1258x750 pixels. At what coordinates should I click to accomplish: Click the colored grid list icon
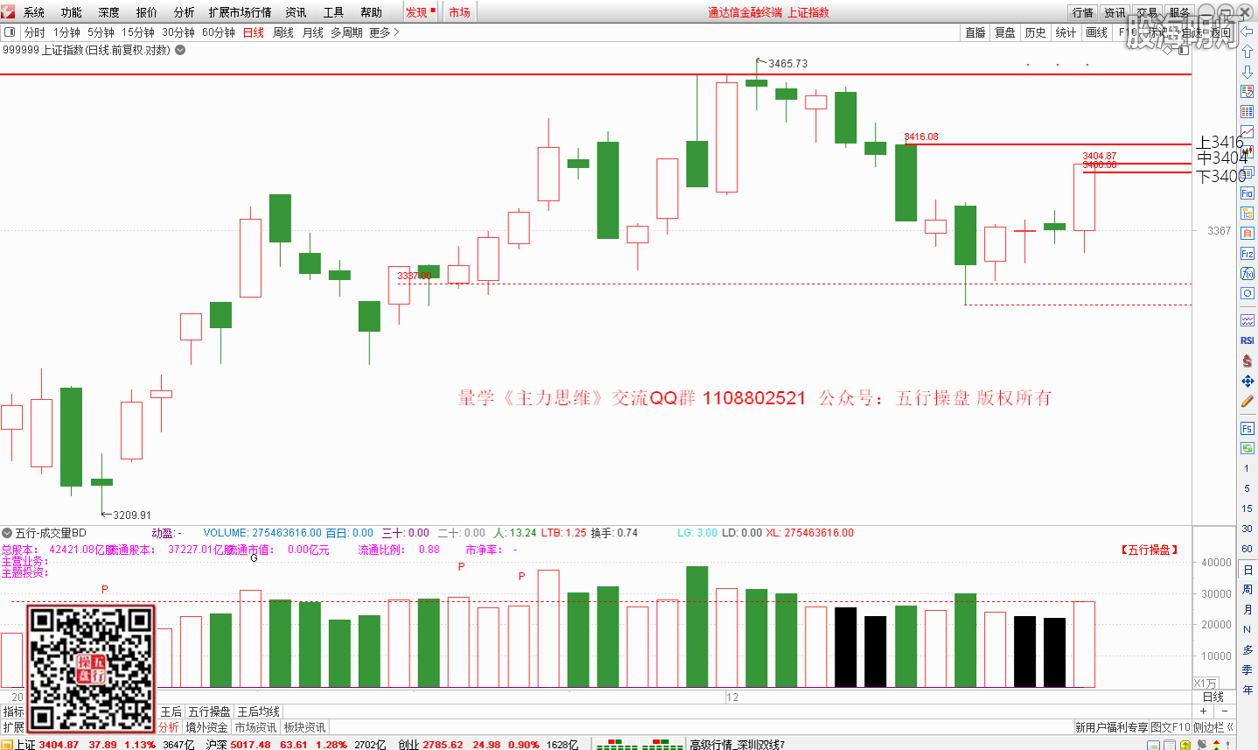(x=1248, y=112)
